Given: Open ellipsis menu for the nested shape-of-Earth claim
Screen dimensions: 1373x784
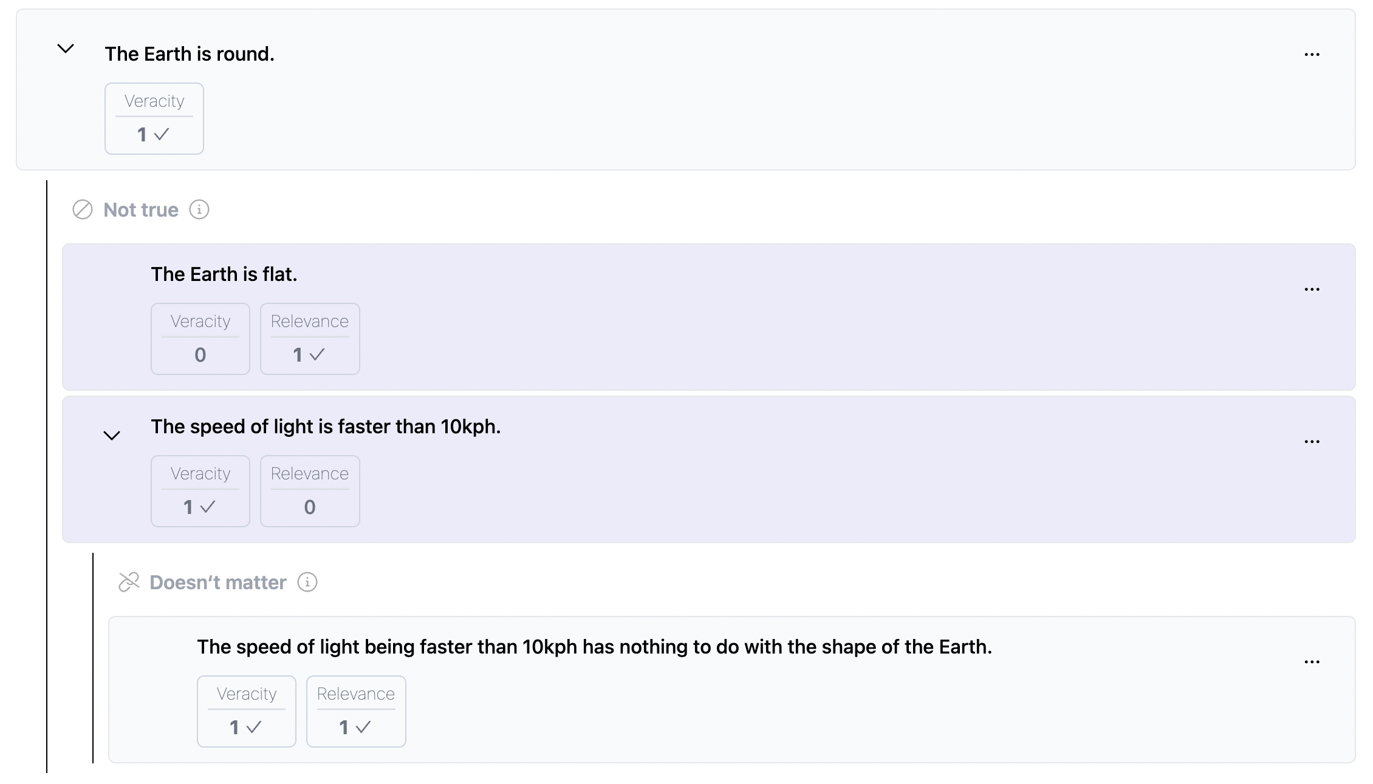Looking at the screenshot, I should pos(1312,662).
